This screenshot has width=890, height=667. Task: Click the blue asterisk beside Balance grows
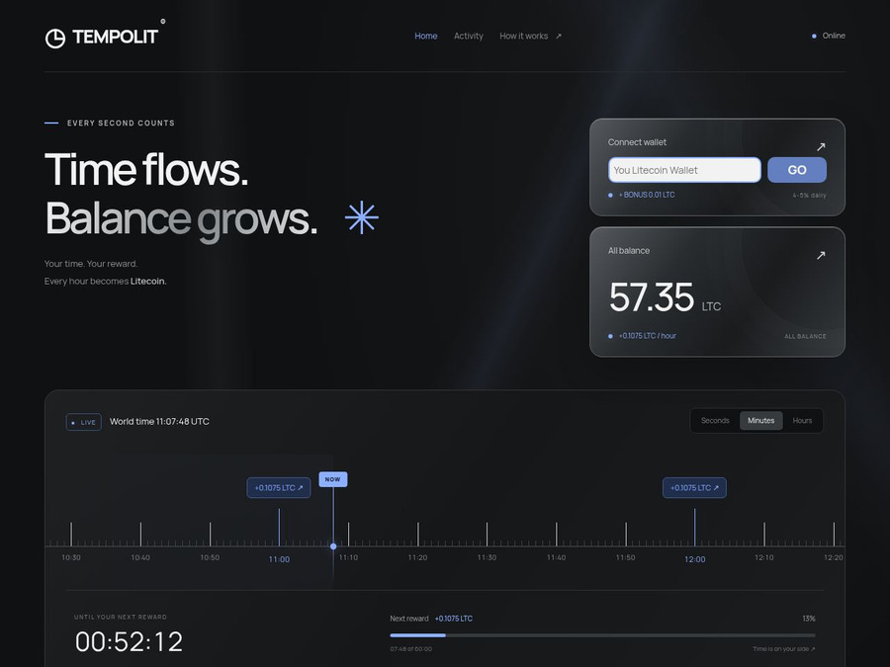pyautogui.click(x=362, y=217)
